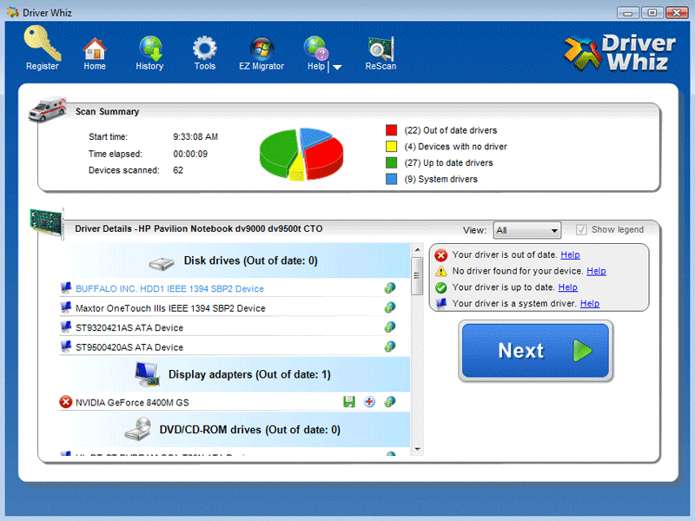Open Help link for out of date driver
This screenshot has width=695, height=521.
click(570, 254)
